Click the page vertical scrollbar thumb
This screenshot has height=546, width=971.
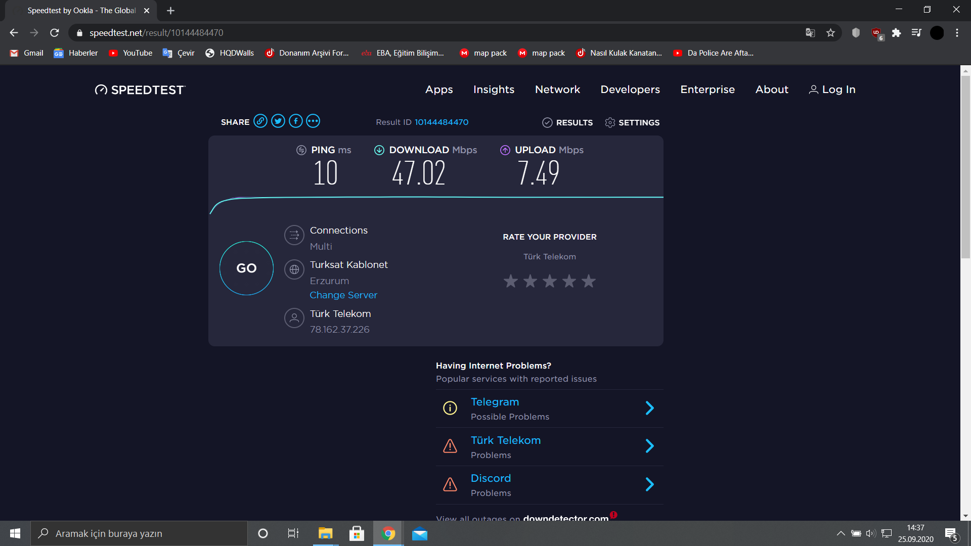point(965,167)
